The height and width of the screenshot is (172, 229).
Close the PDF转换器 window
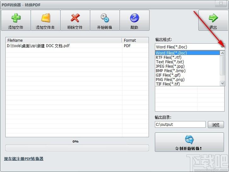(x=221, y=3)
